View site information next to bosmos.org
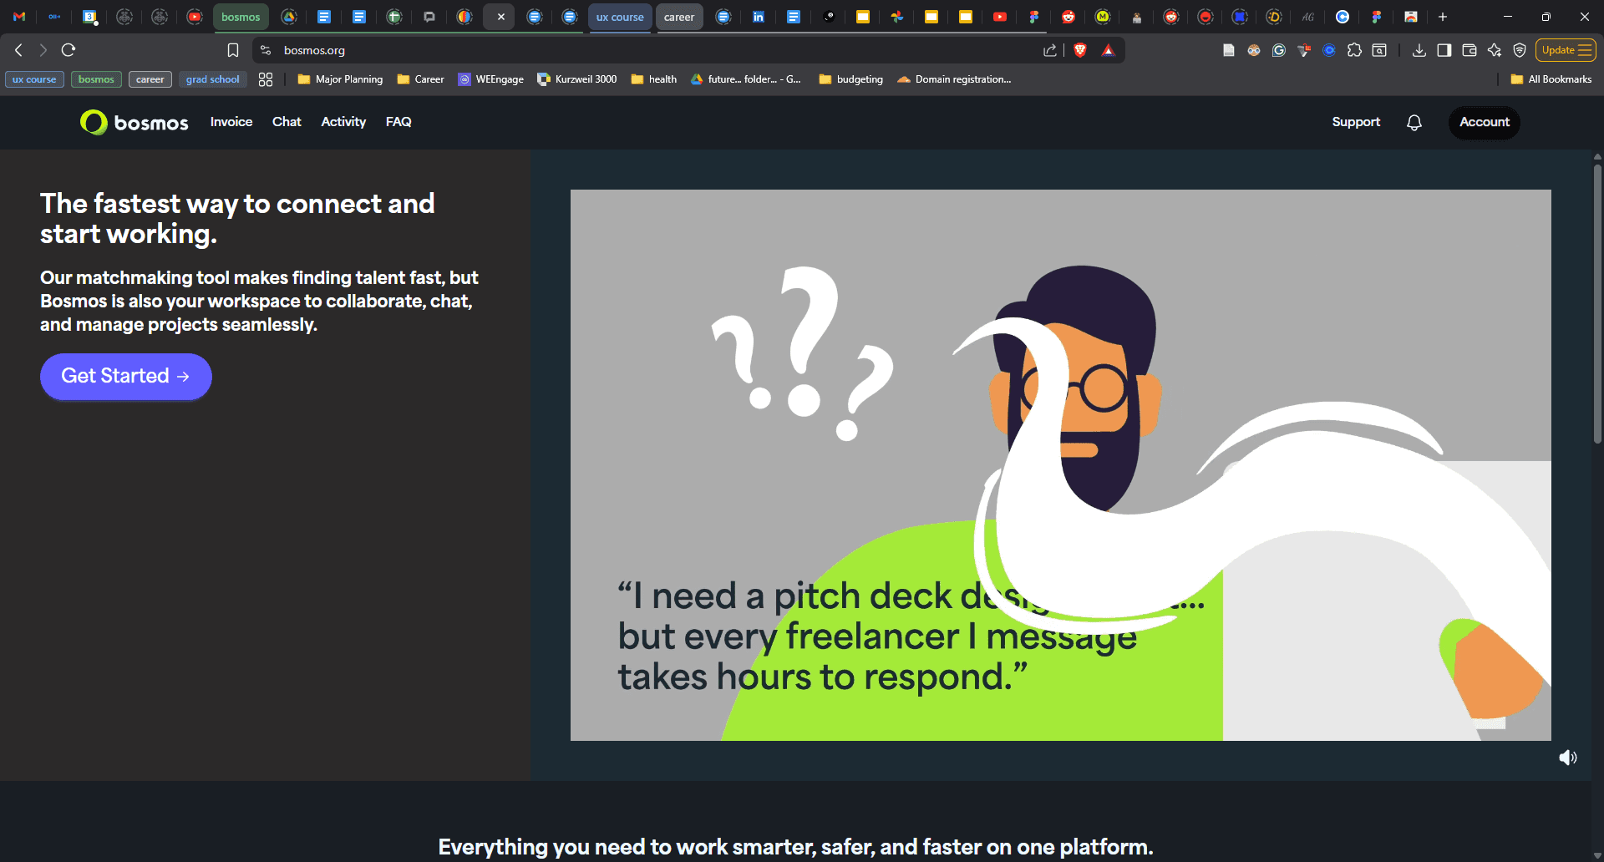 (266, 50)
